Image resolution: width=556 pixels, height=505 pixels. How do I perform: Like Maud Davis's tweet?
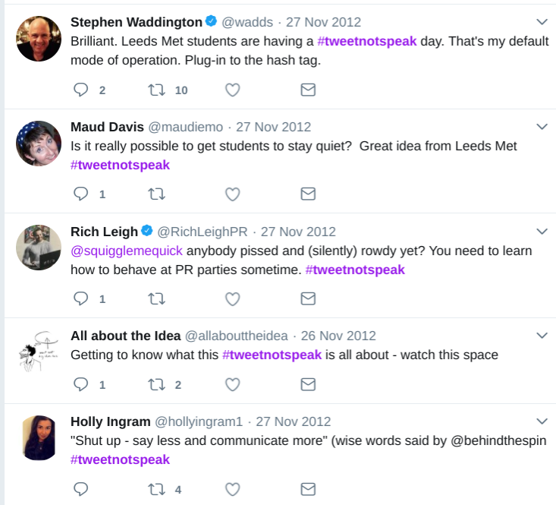click(233, 194)
